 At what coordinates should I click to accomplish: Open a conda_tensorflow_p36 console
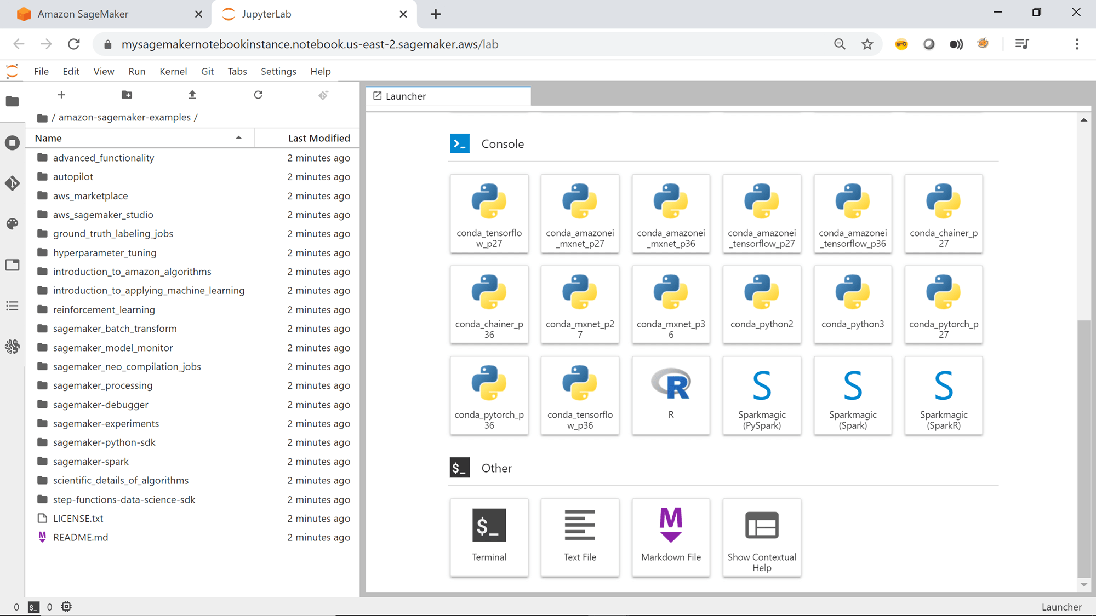[580, 395]
